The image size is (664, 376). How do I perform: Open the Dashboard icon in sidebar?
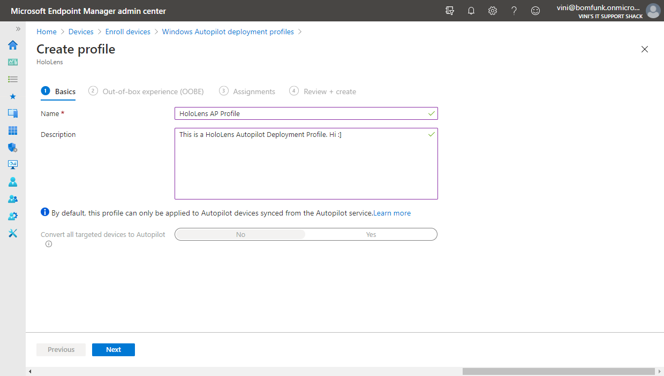point(13,62)
